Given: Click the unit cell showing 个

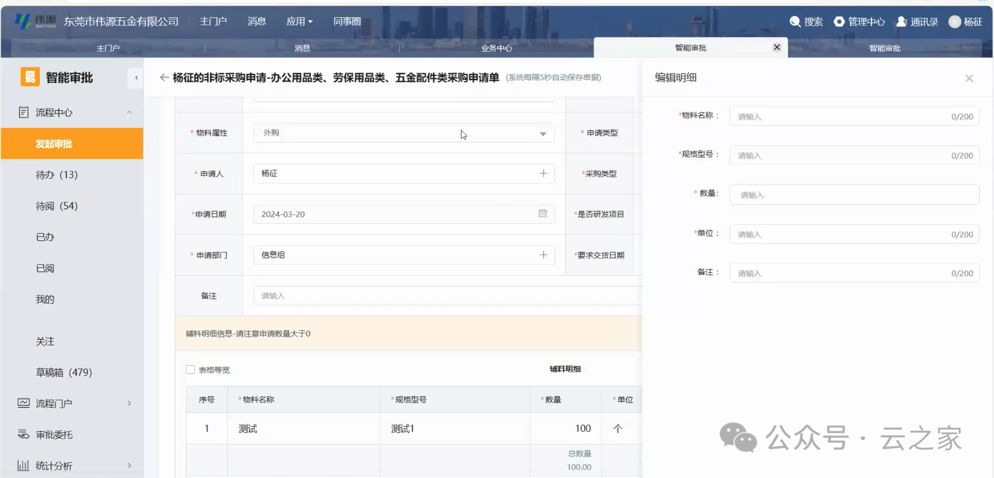Looking at the screenshot, I should click(622, 428).
